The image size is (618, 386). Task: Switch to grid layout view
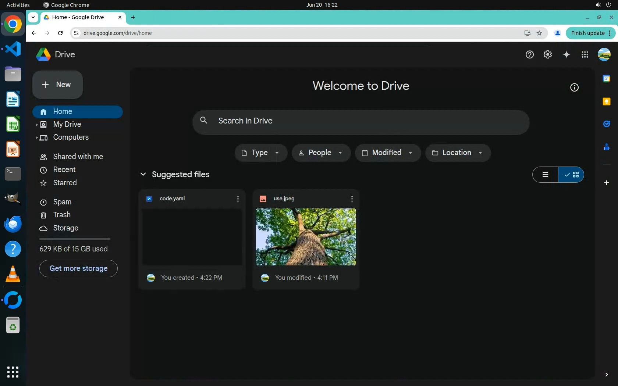pos(571,175)
